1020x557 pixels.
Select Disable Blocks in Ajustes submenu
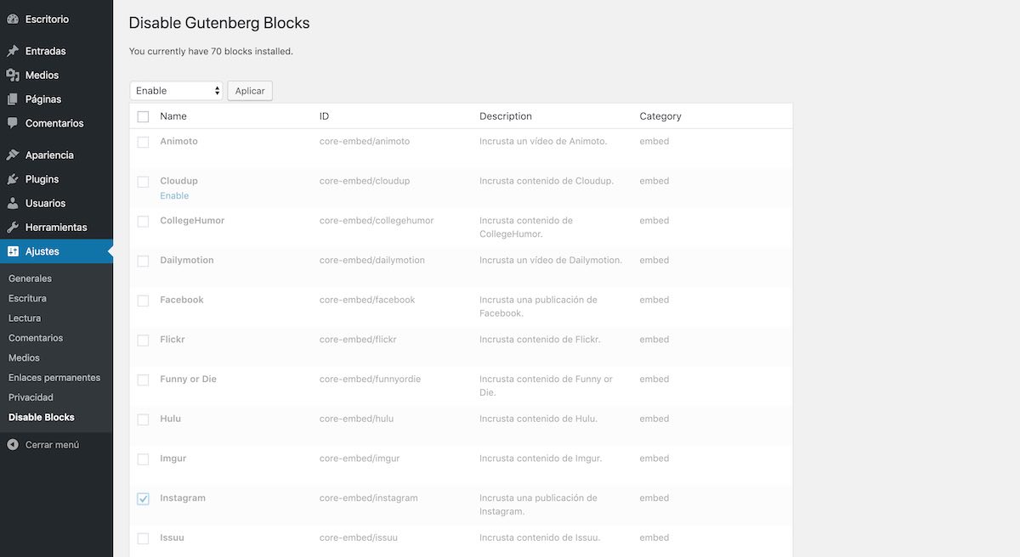point(42,418)
